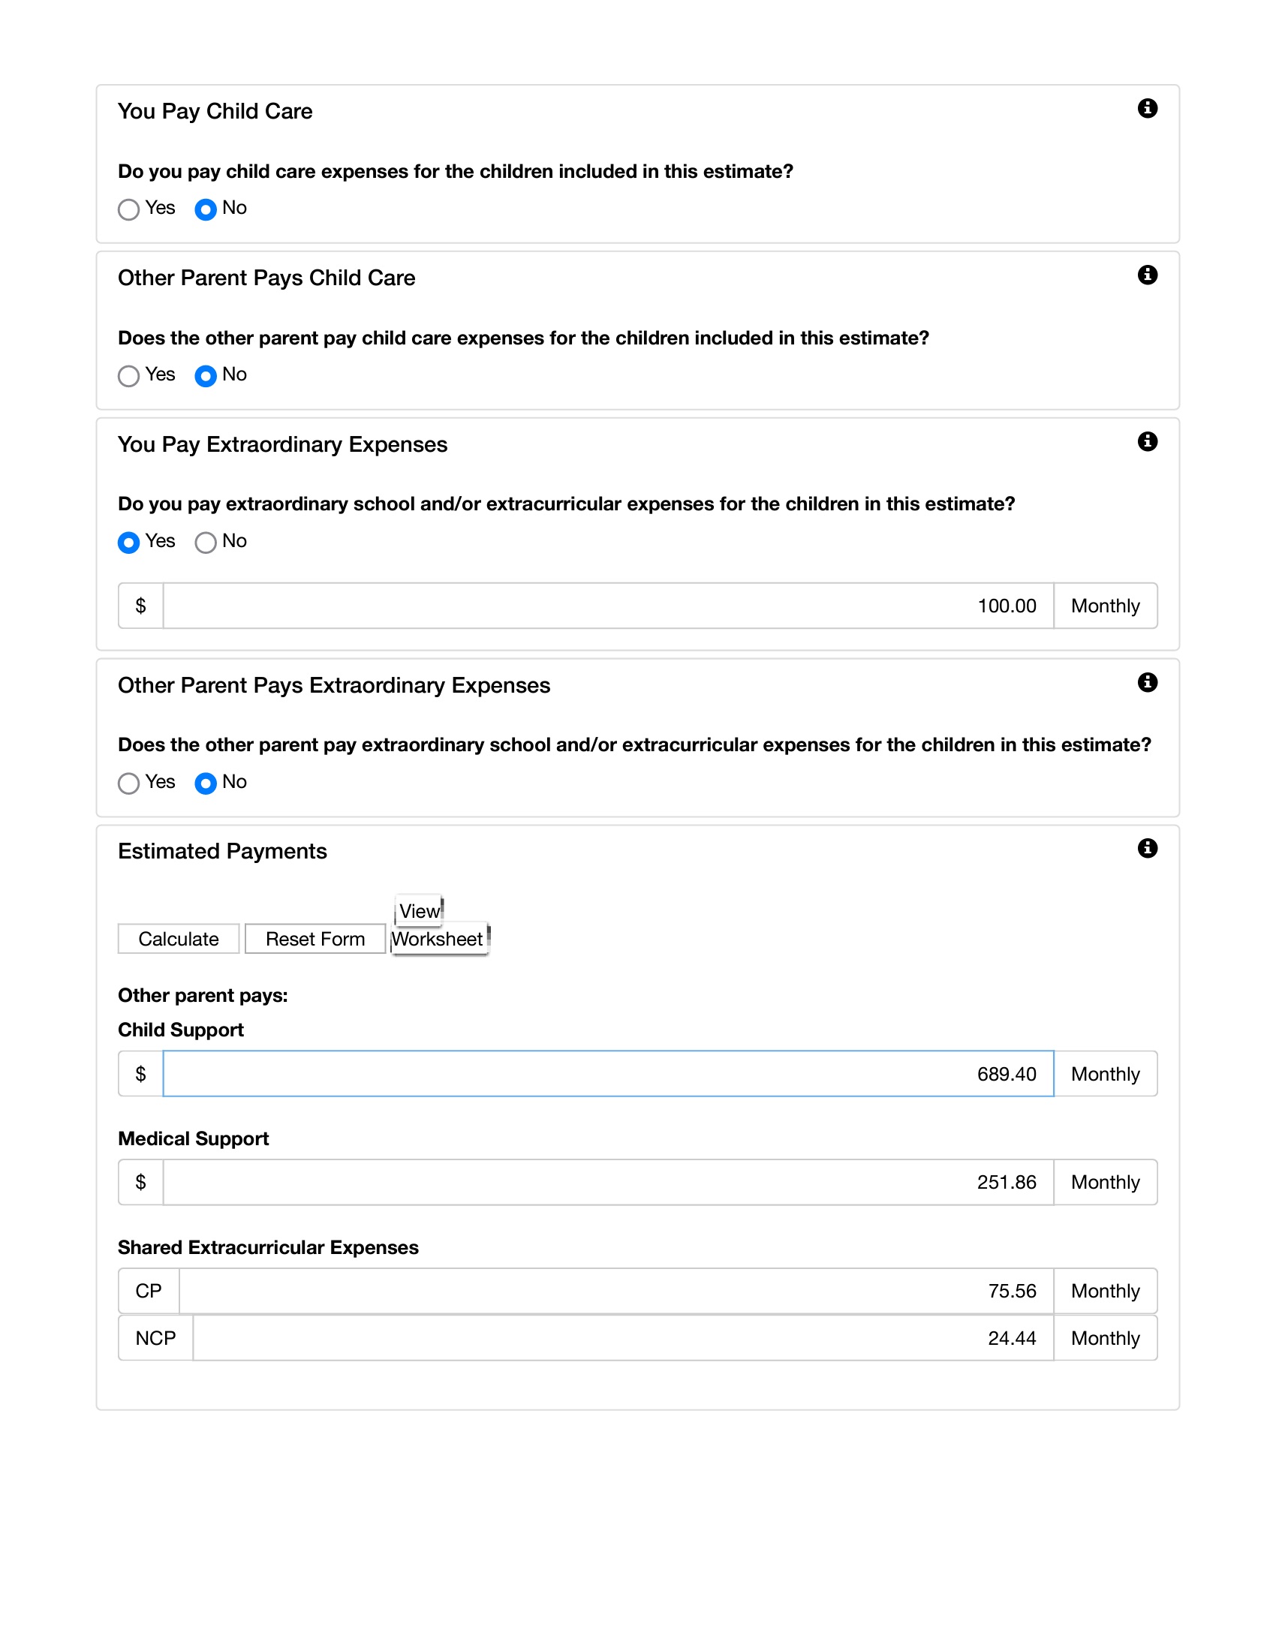1276x1651 pixels.
Task: Edit the extraordinary expenses amount field
Action: point(608,606)
